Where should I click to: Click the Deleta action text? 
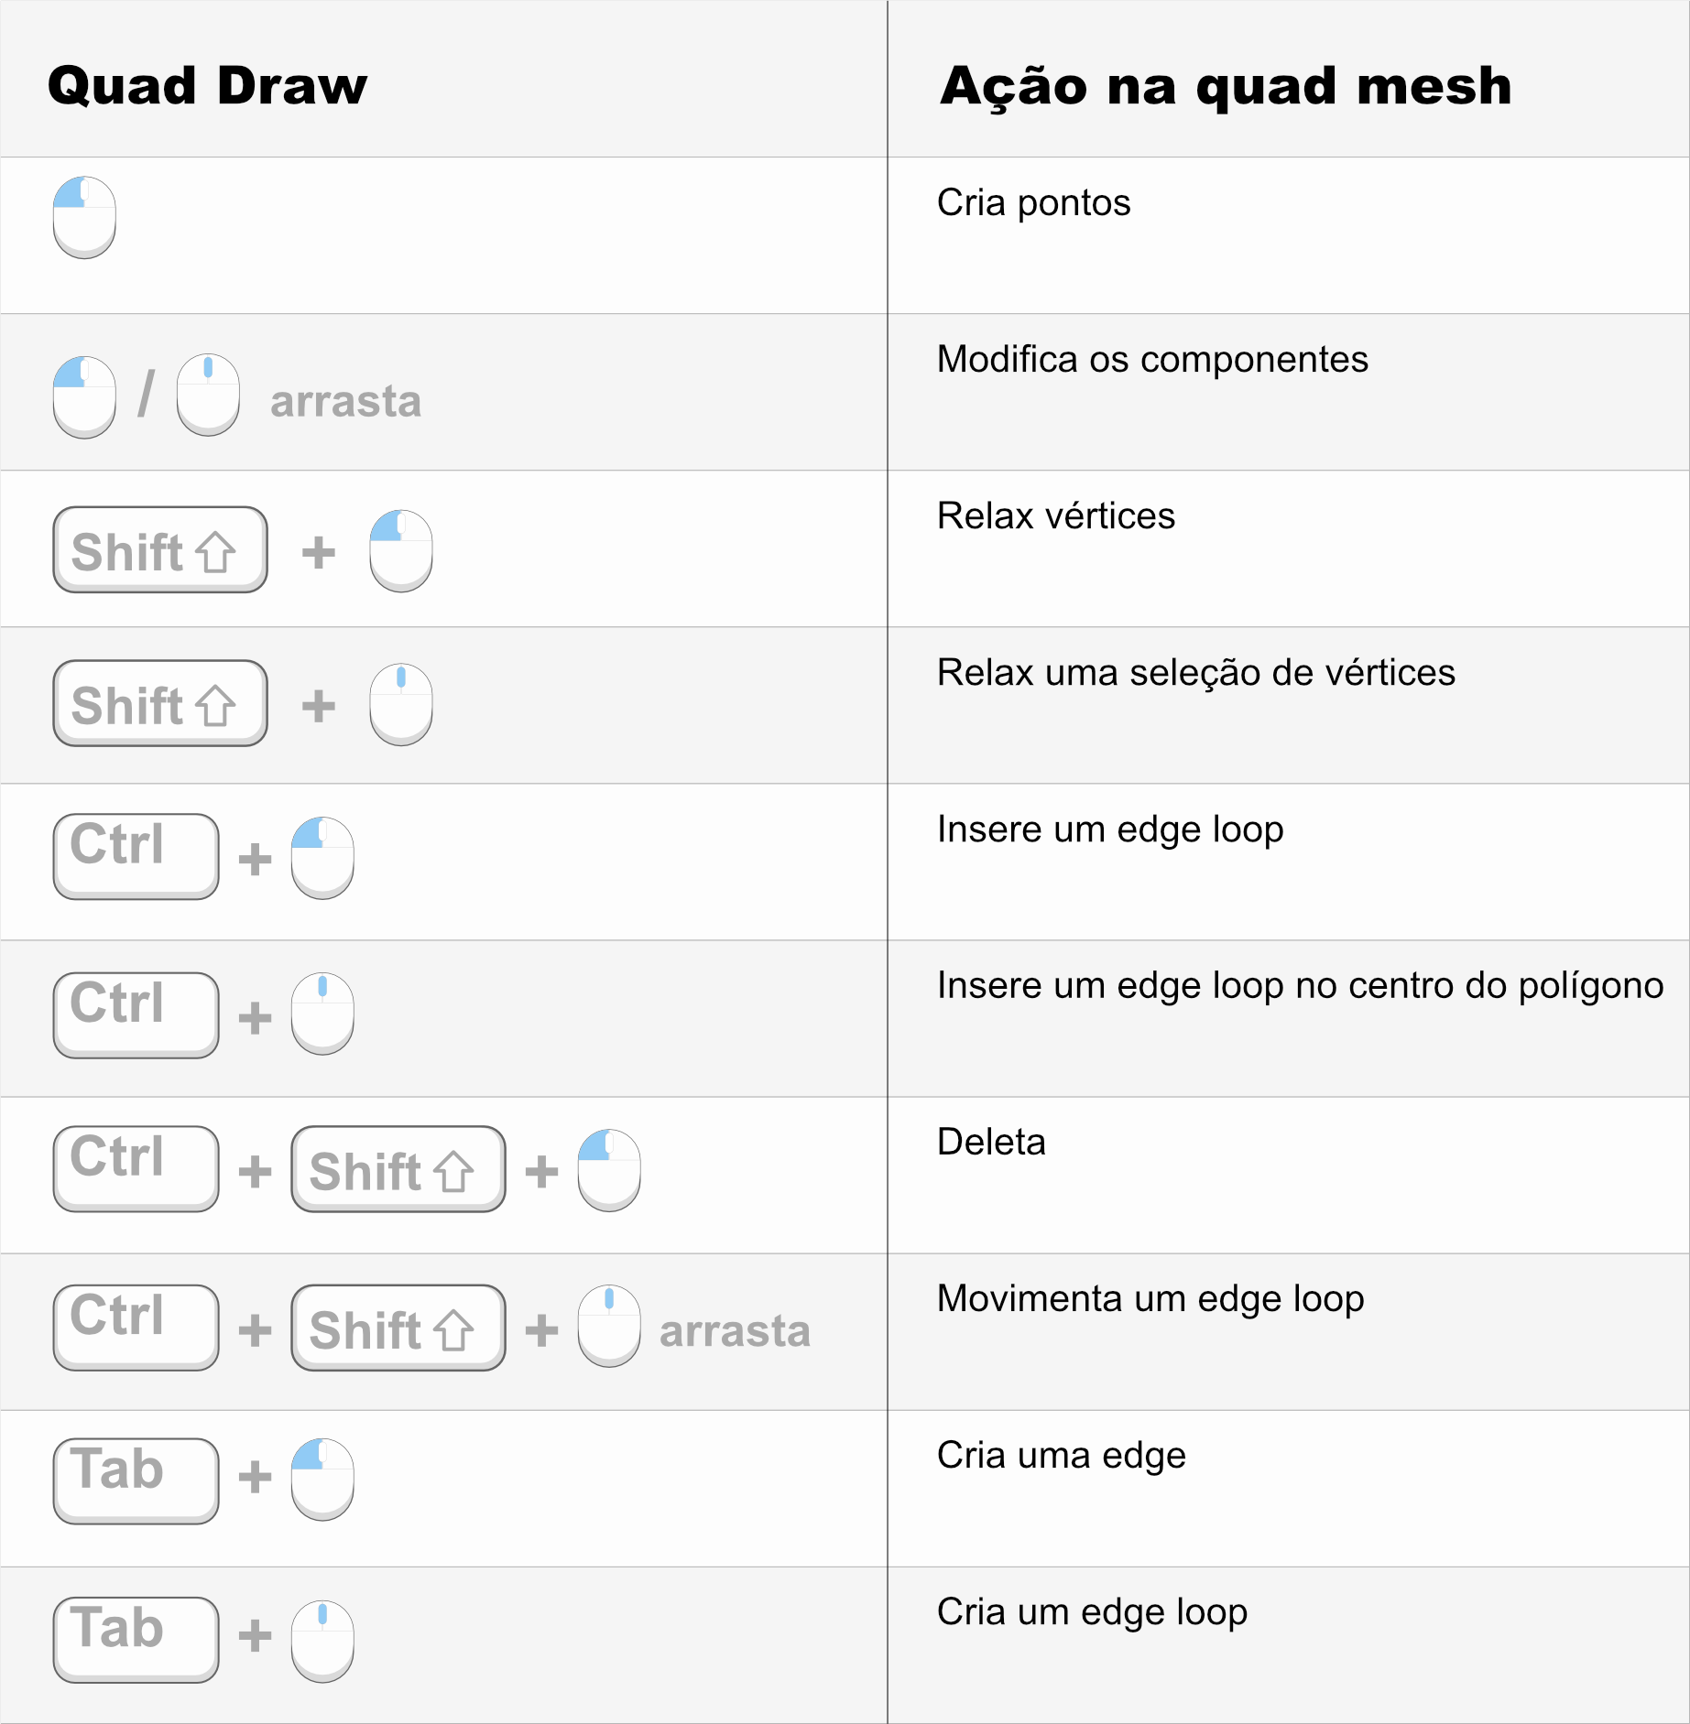[x=991, y=1142]
